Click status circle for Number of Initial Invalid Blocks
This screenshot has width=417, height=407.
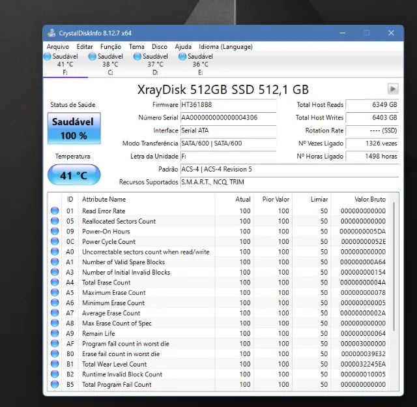click(x=55, y=272)
